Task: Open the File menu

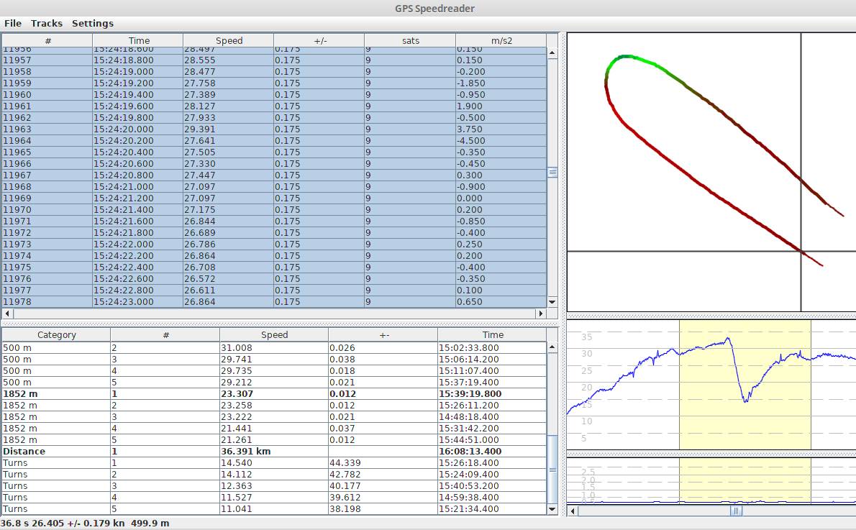Action: point(12,24)
